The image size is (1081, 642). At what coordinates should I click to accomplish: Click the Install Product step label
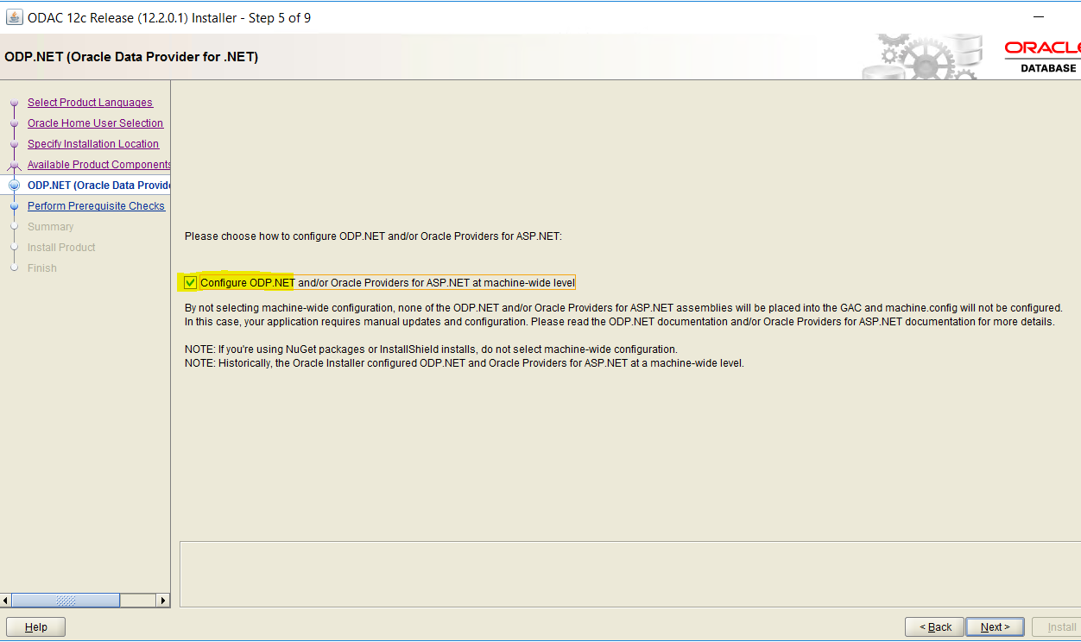tap(61, 248)
